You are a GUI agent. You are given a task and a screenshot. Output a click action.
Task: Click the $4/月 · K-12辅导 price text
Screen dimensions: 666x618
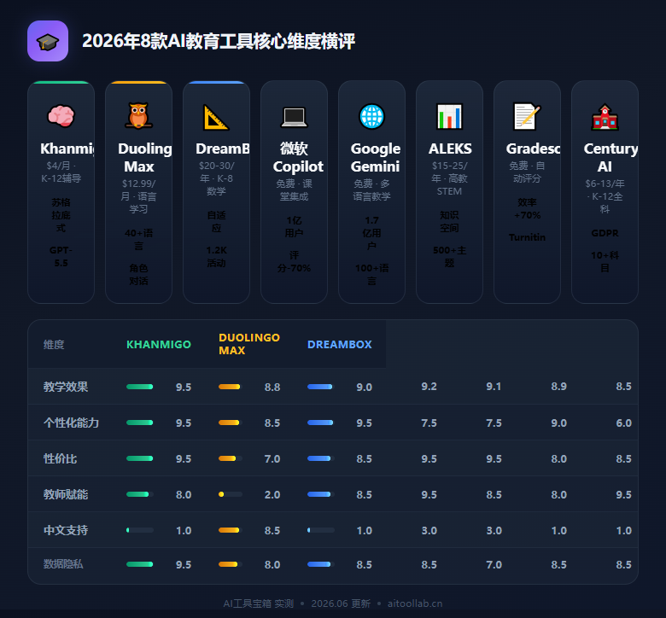tap(61, 172)
